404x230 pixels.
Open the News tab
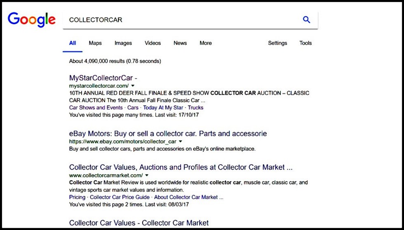(x=180, y=43)
